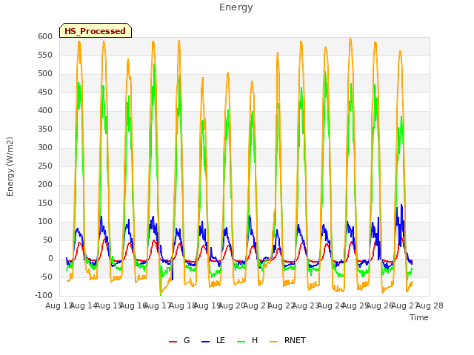Click the HS_Processed annotation label
Viewport: 474px width, 355px height.
coord(96,31)
